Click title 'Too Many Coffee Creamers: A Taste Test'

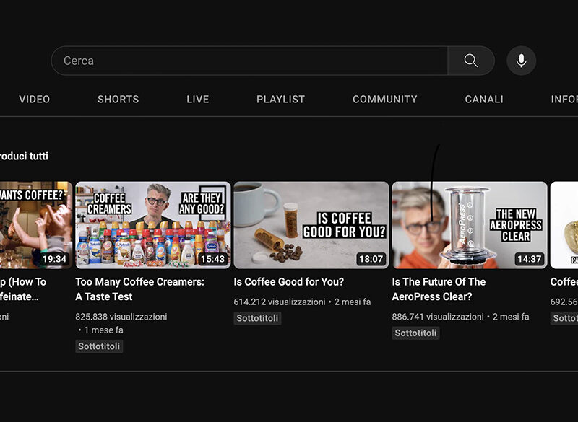click(139, 289)
